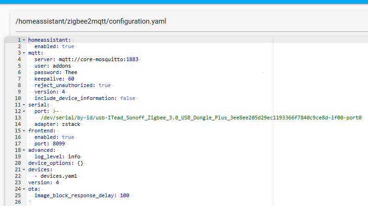Place cursor on the zstack adapter value
The width and height of the screenshot is (368, 206).
(x=71, y=125)
